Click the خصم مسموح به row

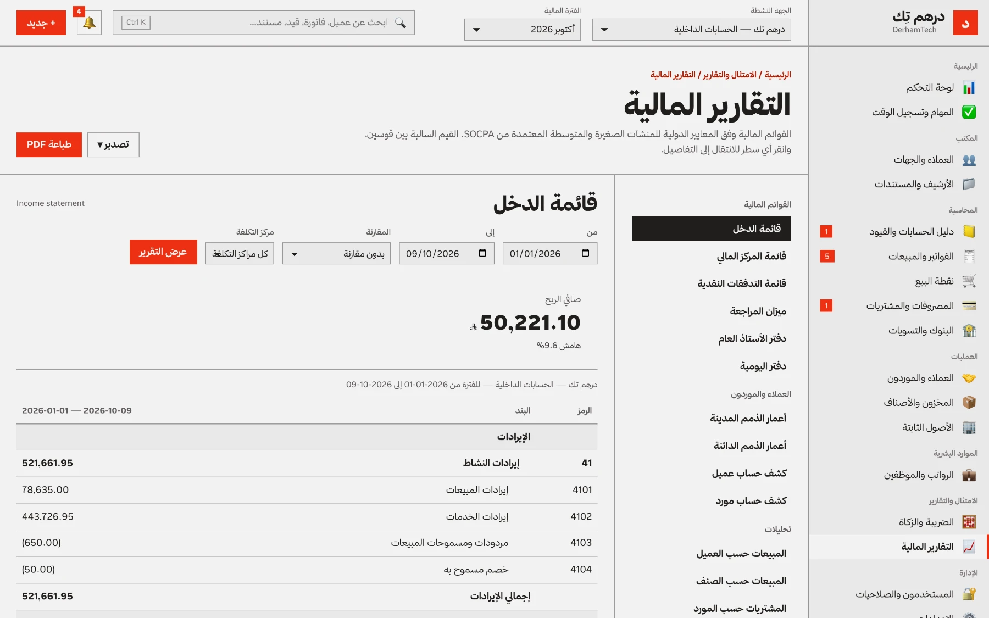click(307, 570)
